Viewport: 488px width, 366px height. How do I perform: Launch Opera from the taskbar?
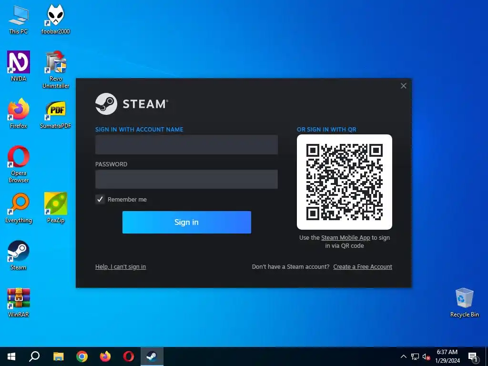point(129,356)
